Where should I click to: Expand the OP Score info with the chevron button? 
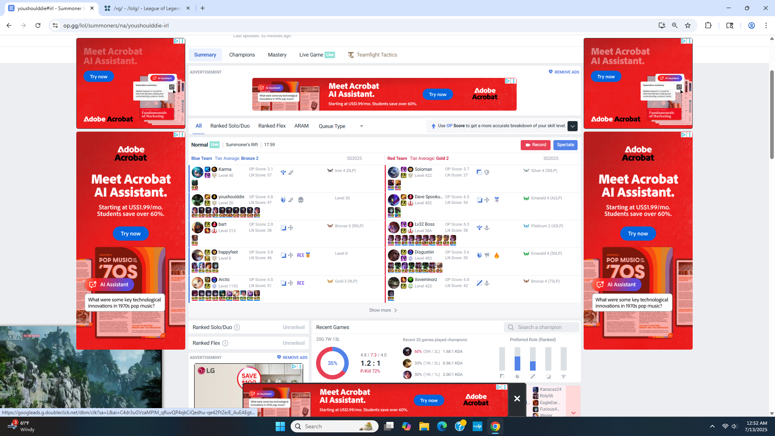(x=572, y=126)
